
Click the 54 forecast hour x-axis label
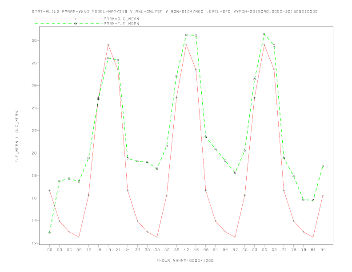pyautogui.click(x=225, y=250)
